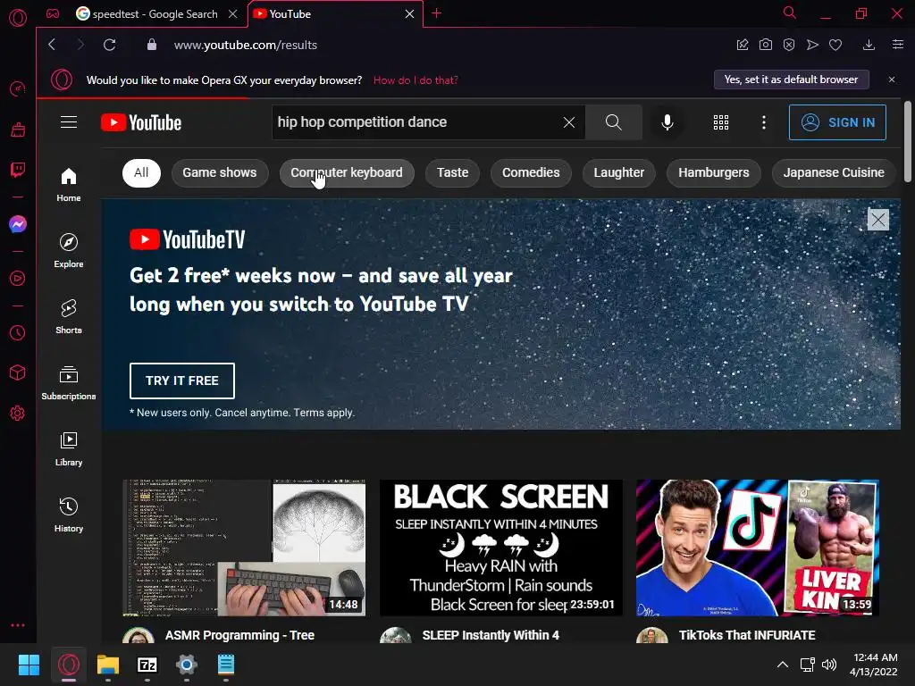The height and width of the screenshot is (686, 915).
Task: Select Hamburgers filter chip
Action: pyautogui.click(x=714, y=172)
